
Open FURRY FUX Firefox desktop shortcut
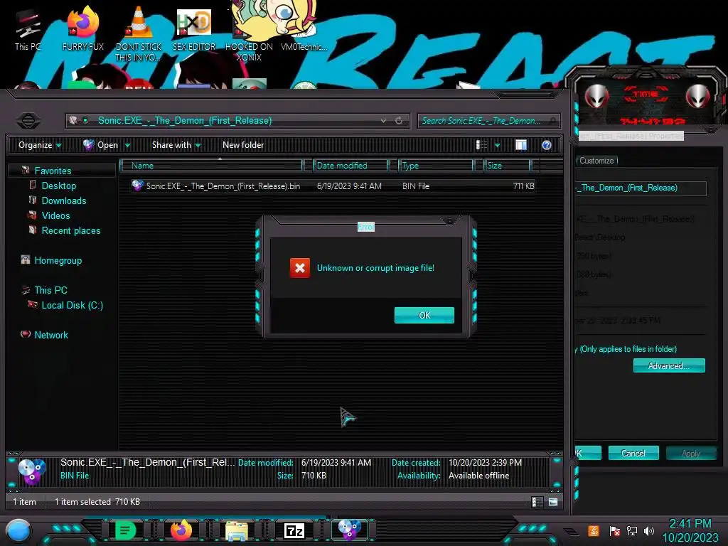82,28
